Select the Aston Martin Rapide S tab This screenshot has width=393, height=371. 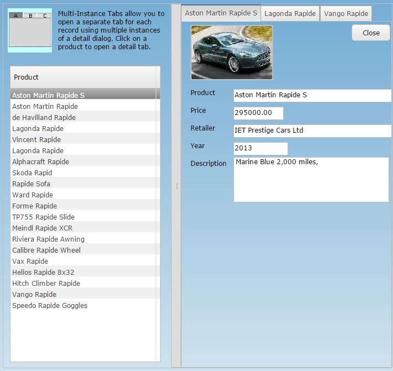221,13
